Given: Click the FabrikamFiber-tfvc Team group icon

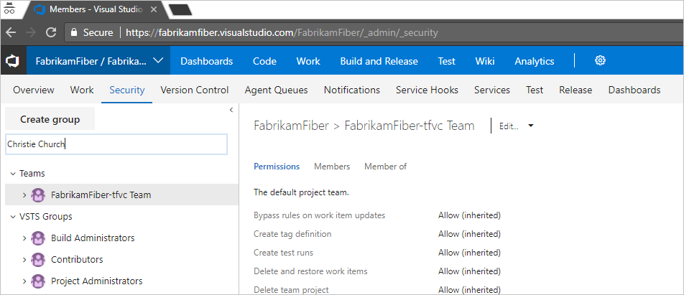Looking at the screenshot, I should pyautogui.click(x=38, y=195).
